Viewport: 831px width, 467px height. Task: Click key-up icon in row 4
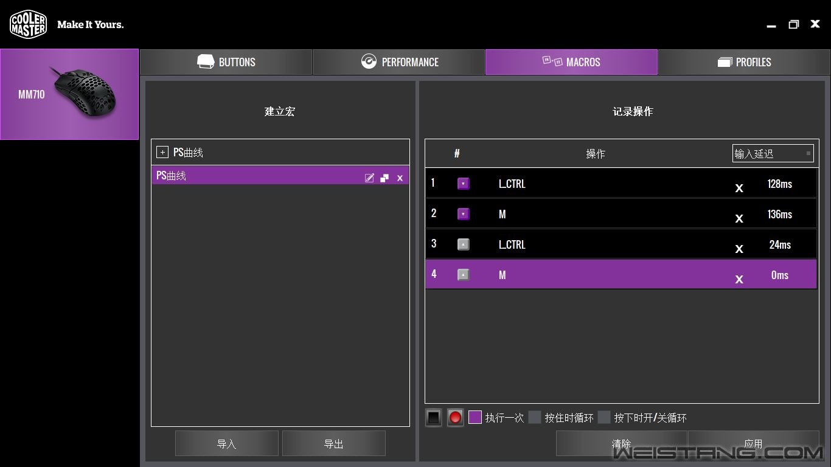coord(464,275)
